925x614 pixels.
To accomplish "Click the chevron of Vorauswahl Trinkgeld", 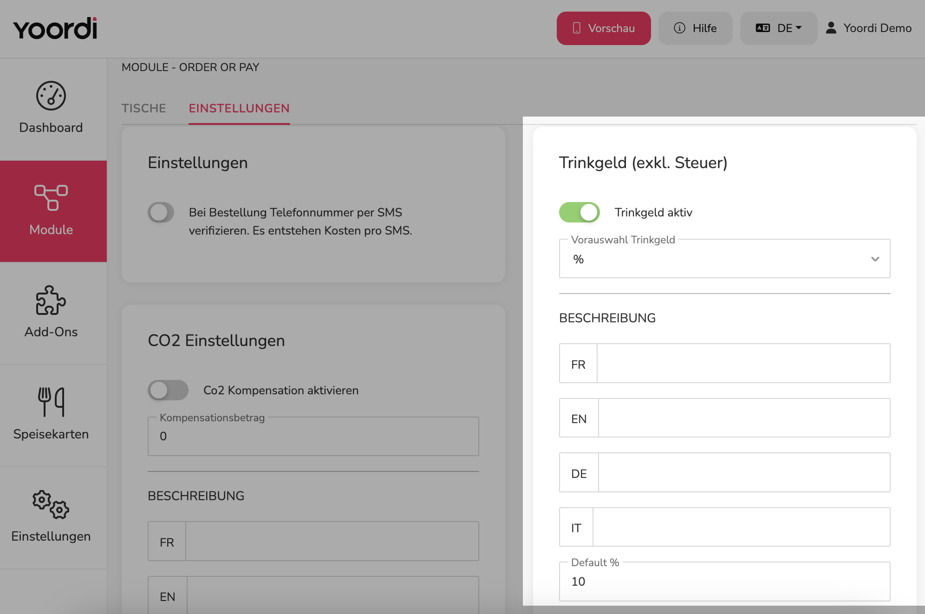I will pyautogui.click(x=875, y=259).
